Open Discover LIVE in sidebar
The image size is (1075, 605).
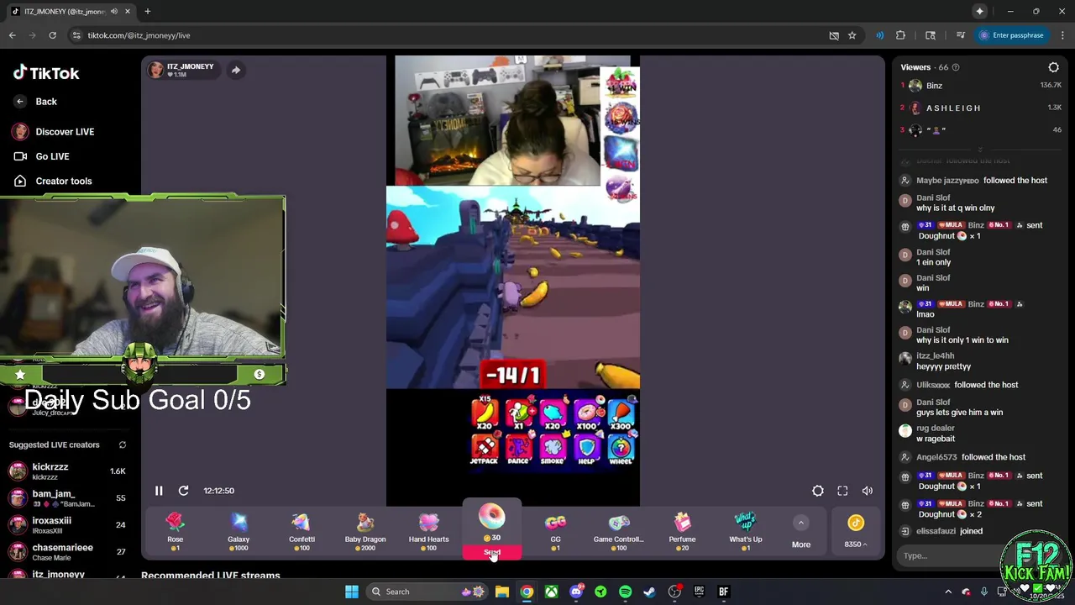[54, 132]
